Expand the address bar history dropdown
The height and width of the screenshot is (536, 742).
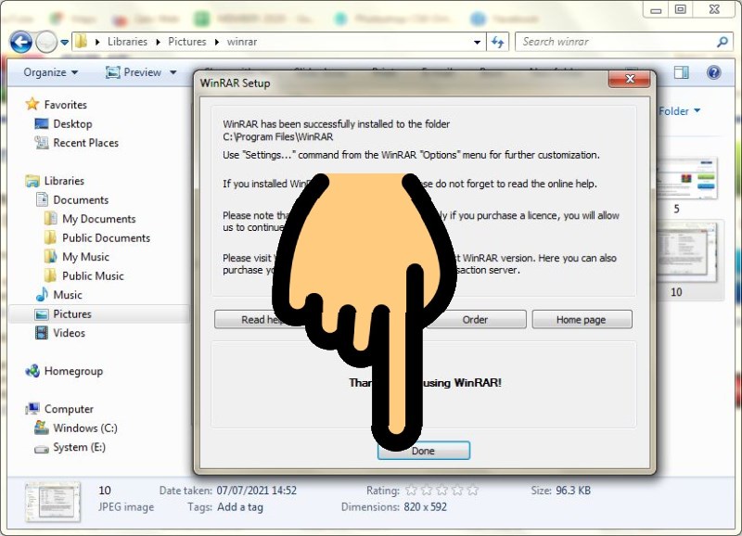[x=477, y=42]
